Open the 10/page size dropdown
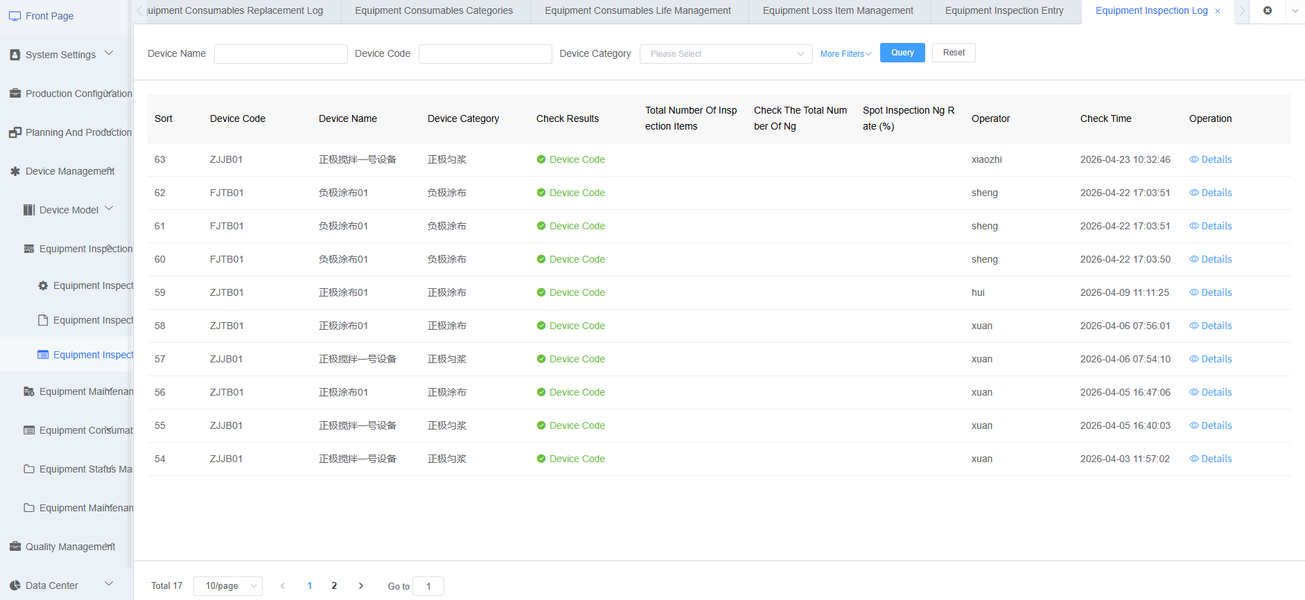Image resolution: width=1305 pixels, height=600 pixels. (228, 586)
